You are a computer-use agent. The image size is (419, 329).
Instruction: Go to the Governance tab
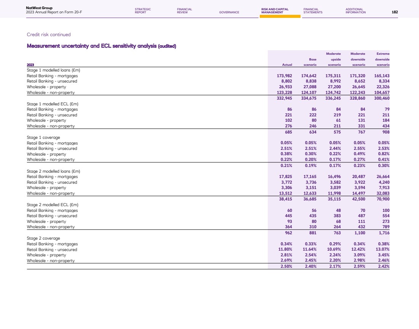tap(229, 12)
